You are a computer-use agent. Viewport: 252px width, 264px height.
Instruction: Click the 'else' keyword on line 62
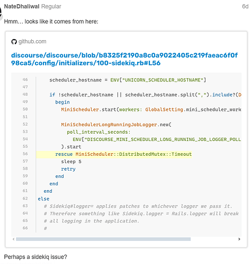tap(43, 199)
